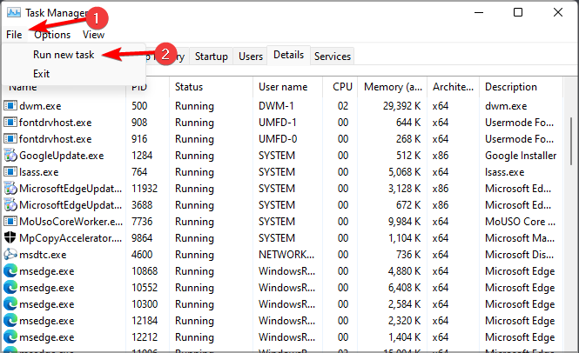Click the MoUsoCoreWorker process icon

pos(10,222)
